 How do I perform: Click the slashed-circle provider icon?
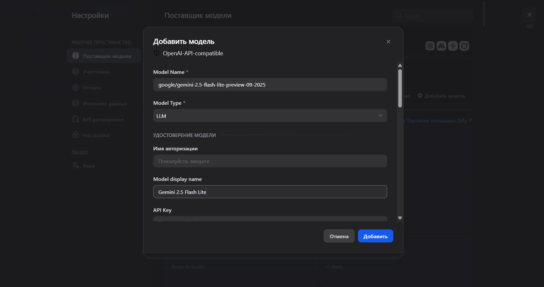[x=464, y=46]
